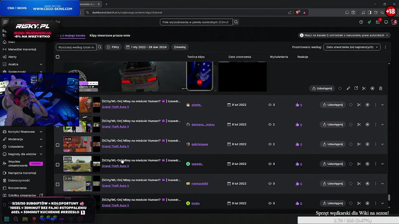Expand the seeedo_ clip row chevron

(382, 164)
